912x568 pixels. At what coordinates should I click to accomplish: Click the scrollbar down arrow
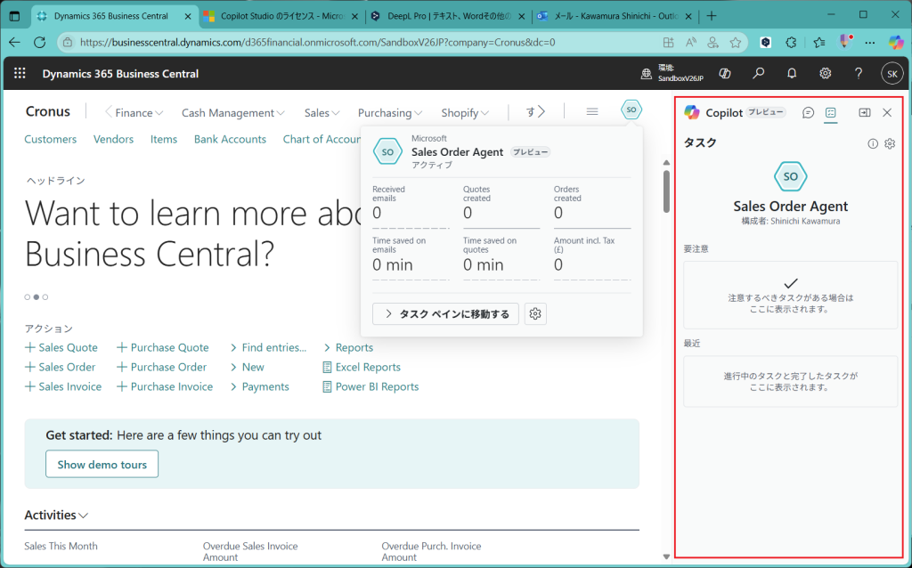click(666, 557)
